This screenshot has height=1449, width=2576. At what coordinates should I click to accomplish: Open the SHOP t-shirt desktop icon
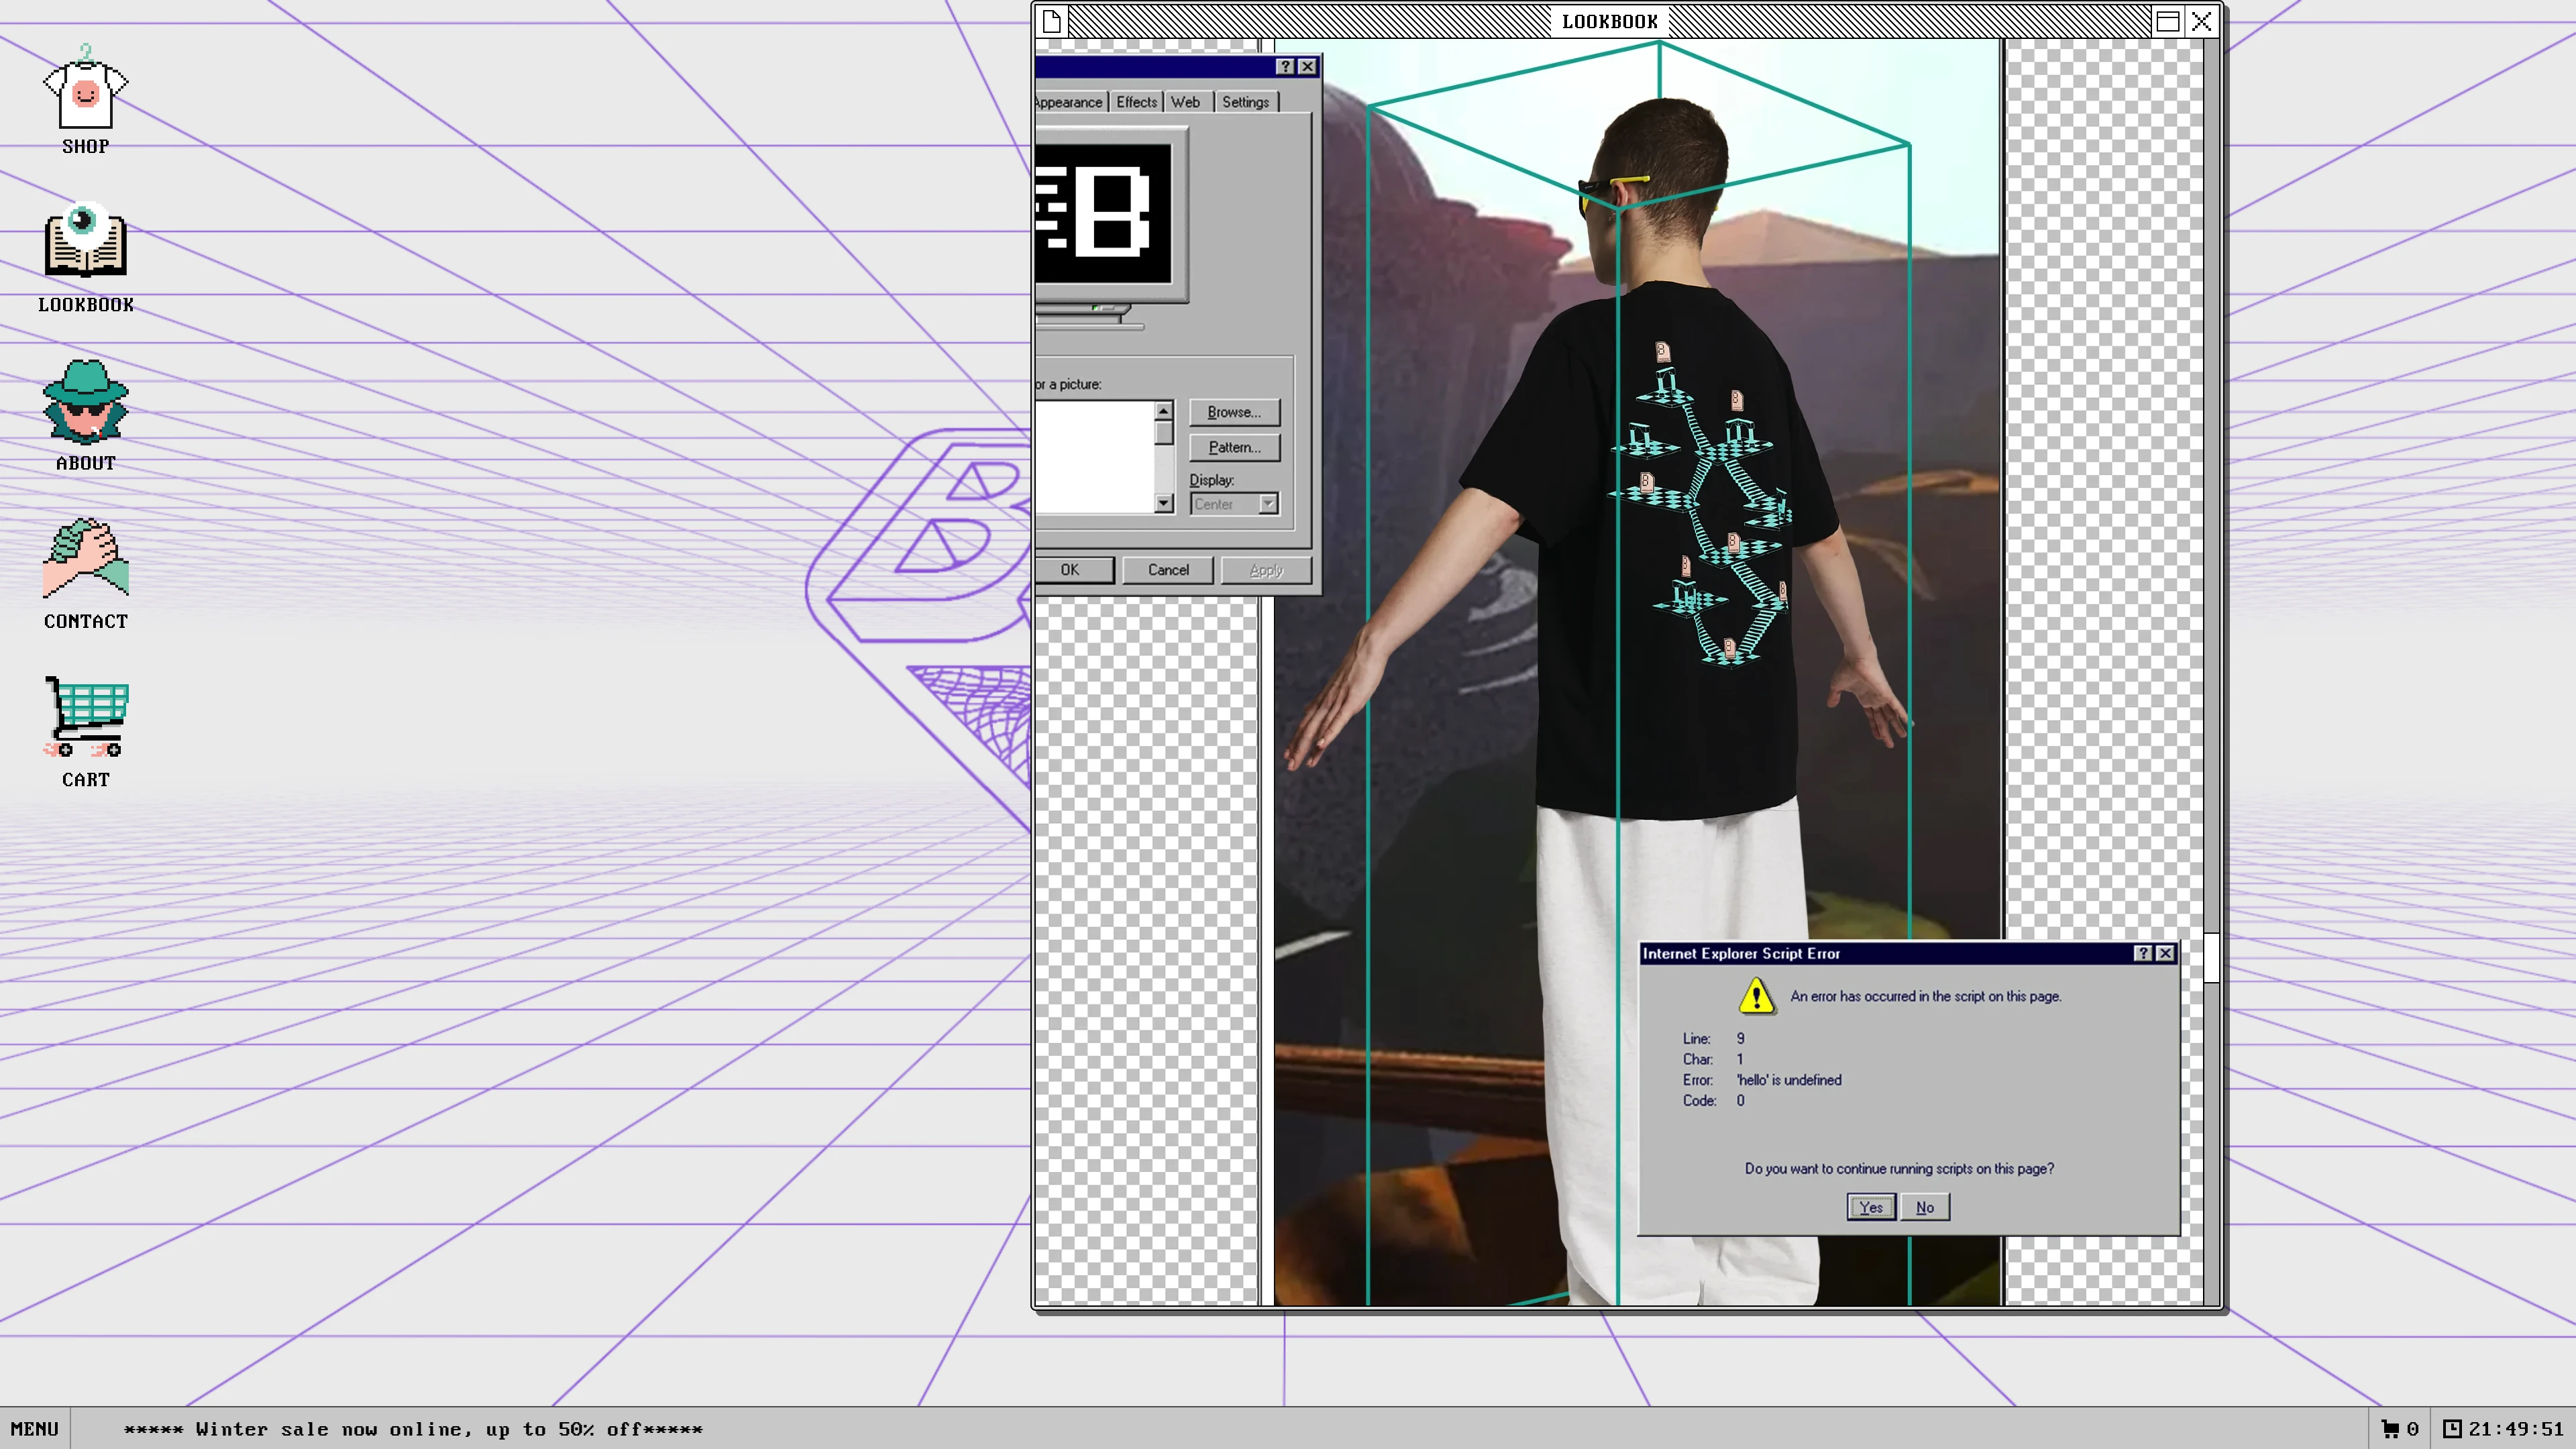tap(85, 98)
